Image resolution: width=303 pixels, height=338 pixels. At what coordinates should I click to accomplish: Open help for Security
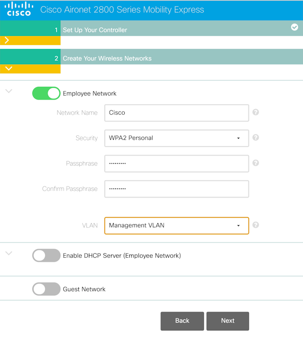(x=256, y=137)
